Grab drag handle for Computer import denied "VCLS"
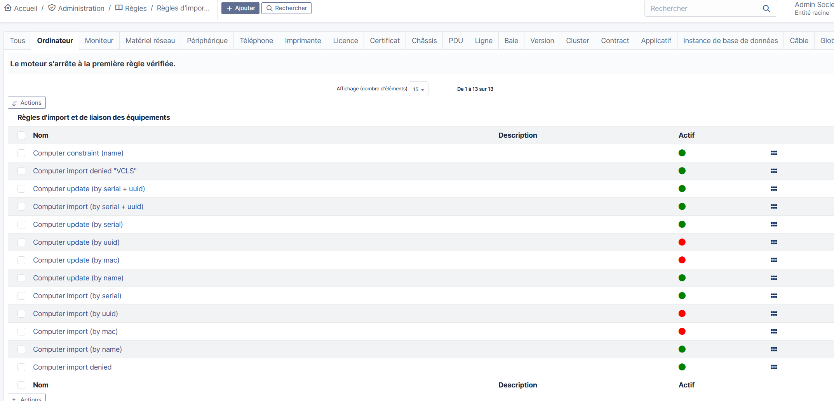834x401 pixels. coord(774,171)
